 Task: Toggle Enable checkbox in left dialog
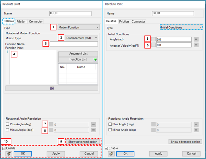click(4, 148)
